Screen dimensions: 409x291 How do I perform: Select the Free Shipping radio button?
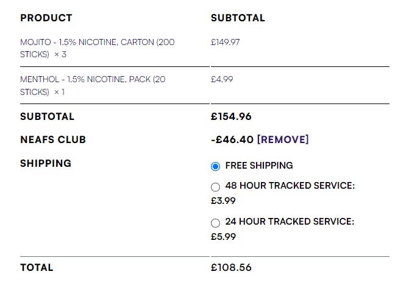tap(215, 166)
